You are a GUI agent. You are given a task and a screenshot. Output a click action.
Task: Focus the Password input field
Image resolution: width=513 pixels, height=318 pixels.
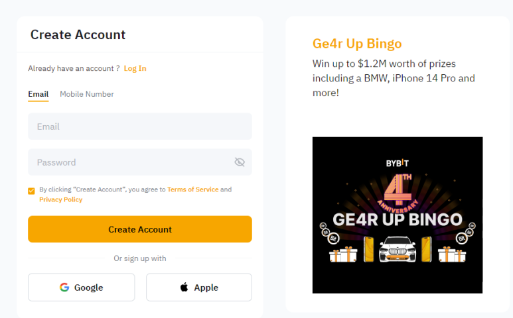[x=129, y=162]
